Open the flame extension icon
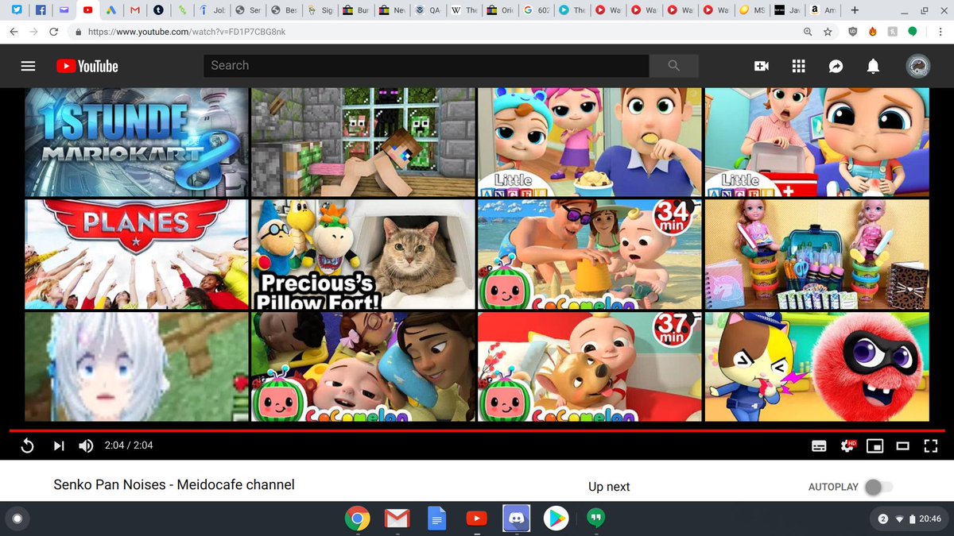 (872, 32)
